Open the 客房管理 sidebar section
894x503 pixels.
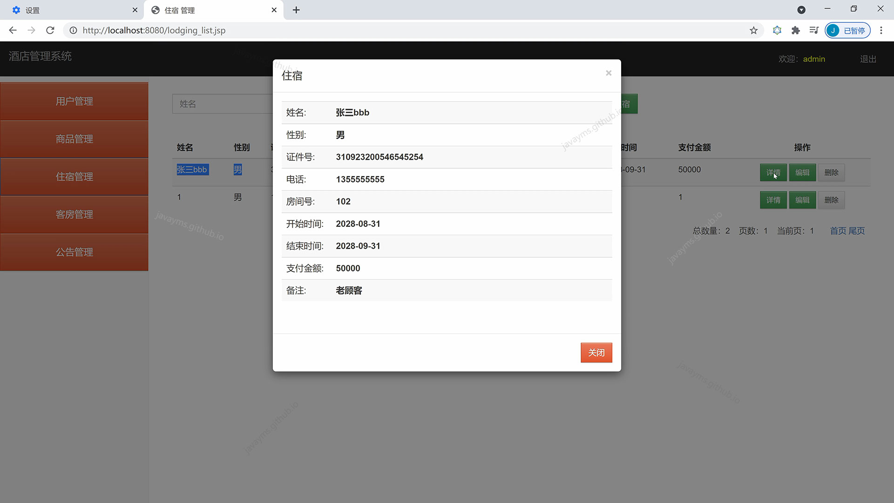(x=74, y=214)
